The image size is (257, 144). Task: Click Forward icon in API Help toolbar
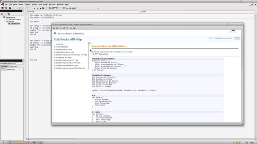coord(57,28)
